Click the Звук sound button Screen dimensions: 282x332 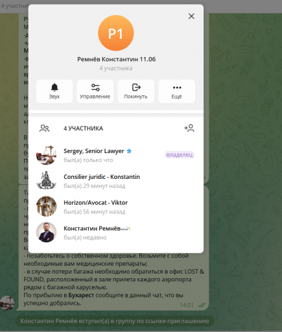(54, 91)
